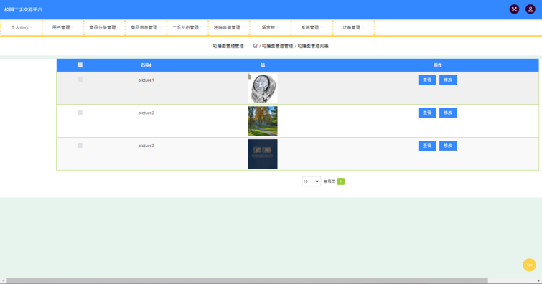Click the horizontal scrollbar left arrow
This screenshot has height=284, width=542.
pos(3,280)
